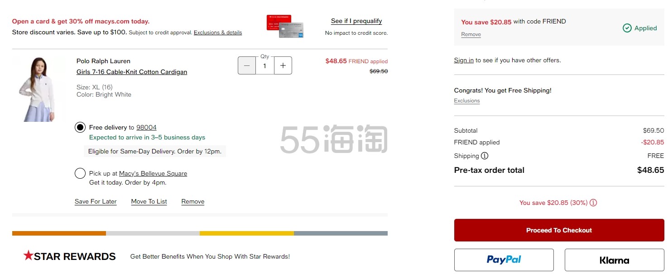Decrease quantity with the minus button
Image resolution: width=668 pixels, height=278 pixels.
pos(247,65)
